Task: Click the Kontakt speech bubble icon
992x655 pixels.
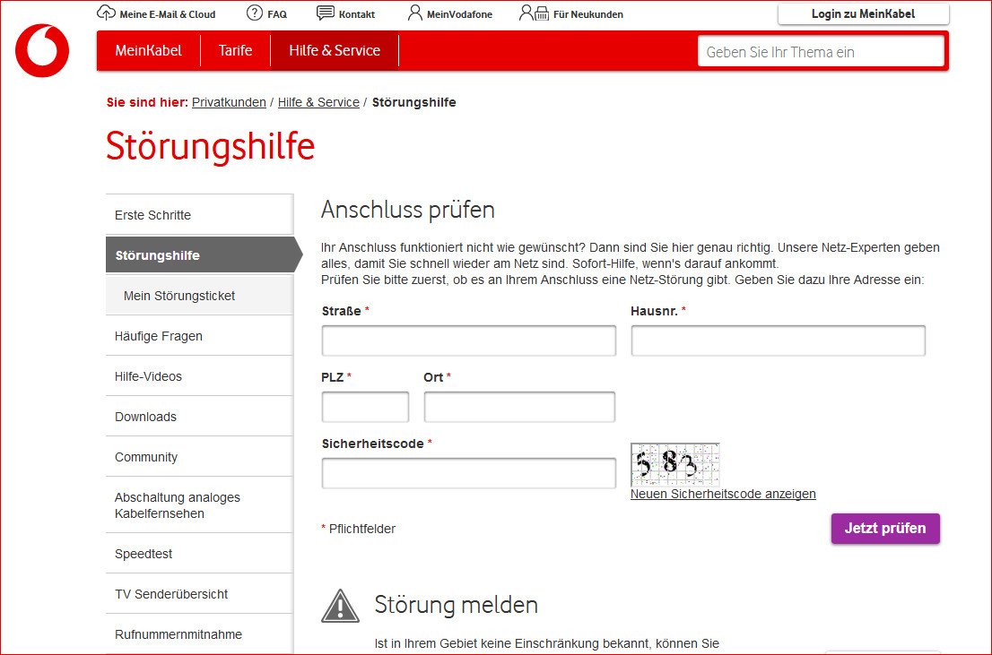Action: tap(326, 13)
